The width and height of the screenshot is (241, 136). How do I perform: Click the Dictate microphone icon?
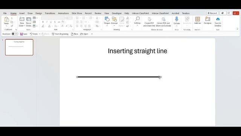coord(177,19)
